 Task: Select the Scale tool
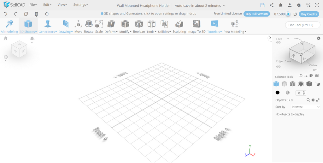click(99, 27)
